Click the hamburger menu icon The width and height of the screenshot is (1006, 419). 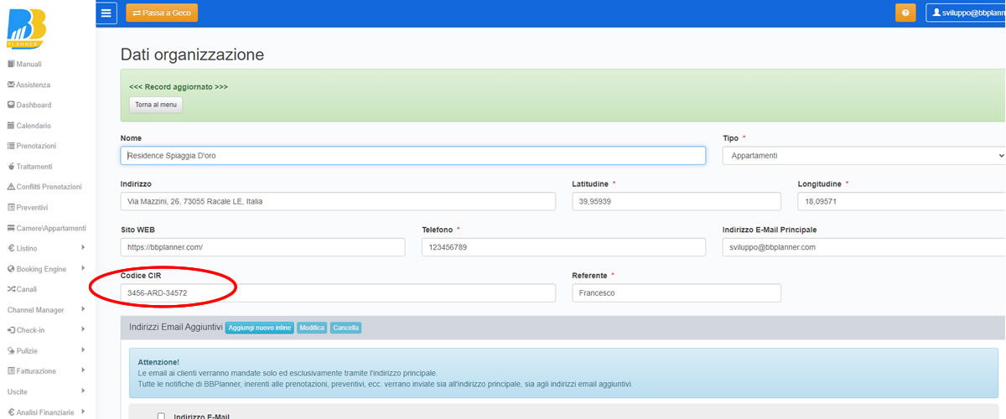tap(106, 13)
